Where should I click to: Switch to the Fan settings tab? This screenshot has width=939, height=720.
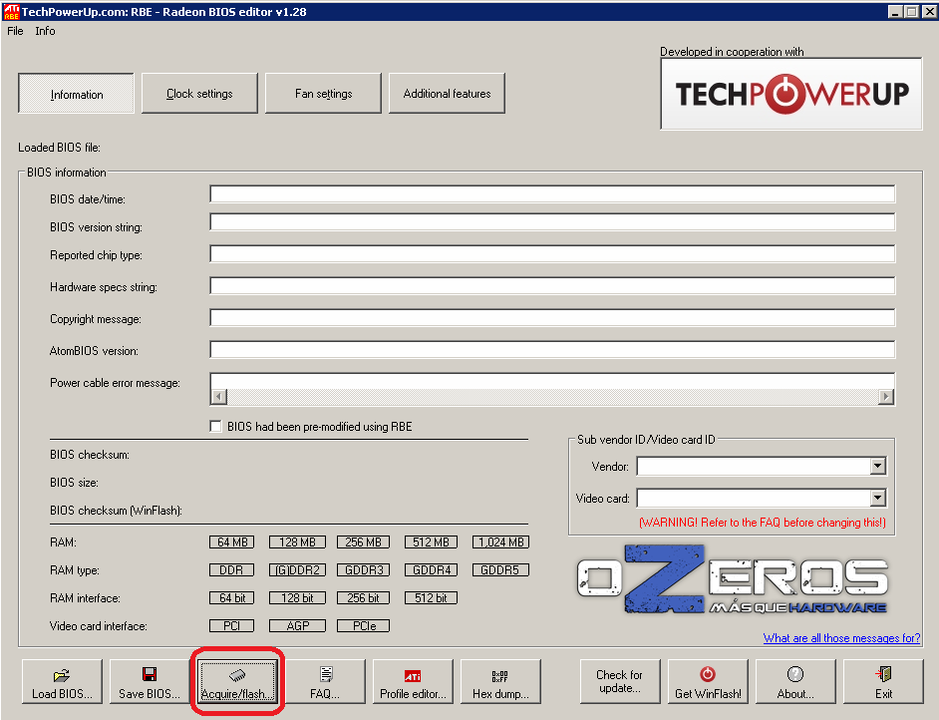click(x=323, y=94)
